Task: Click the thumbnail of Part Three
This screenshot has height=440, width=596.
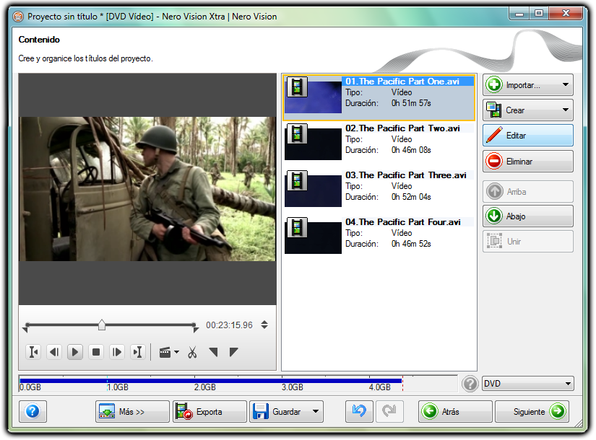Action: click(x=314, y=189)
